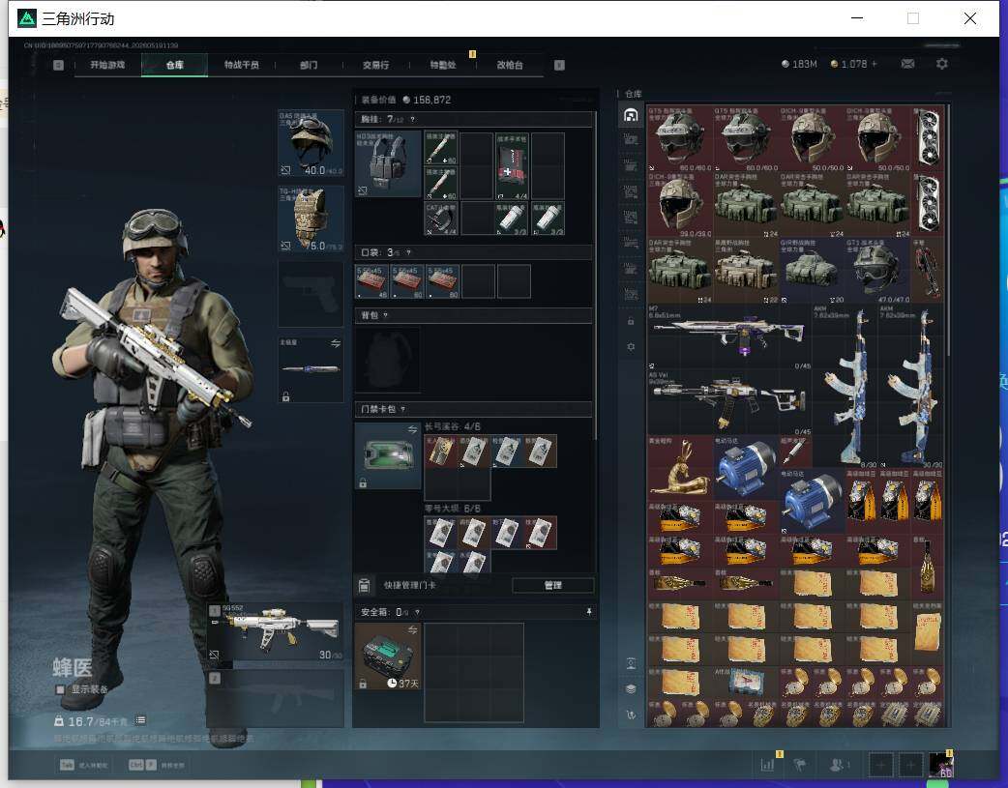Click the gear icon in stash sidebar

point(631,346)
